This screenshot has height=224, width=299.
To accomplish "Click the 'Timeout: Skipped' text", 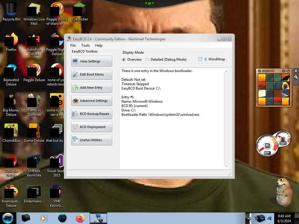I will pyautogui.click(x=135, y=84).
